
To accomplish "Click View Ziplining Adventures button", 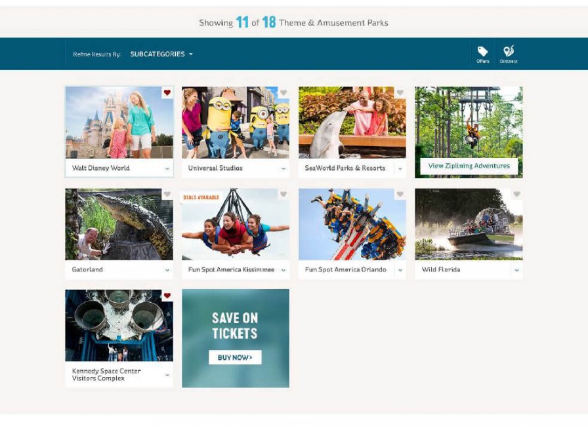I will pyautogui.click(x=469, y=166).
